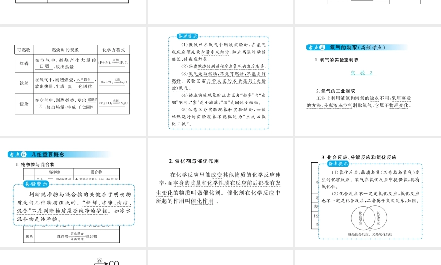Click the equation '3Fe+2O₂ 点燃 Fe₃O₄' cell

[114, 82]
